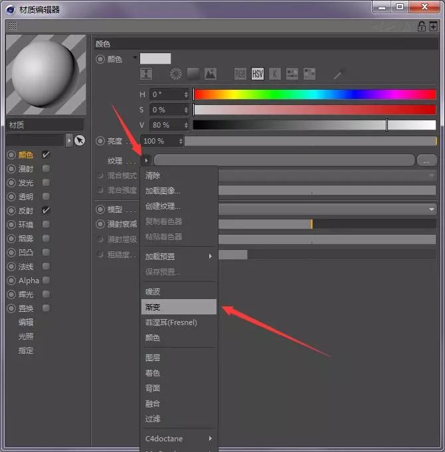Enable the 凹凸 channel checkbox
Image resolution: width=445 pixels, height=452 pixels.
click(x=46, y=252)
